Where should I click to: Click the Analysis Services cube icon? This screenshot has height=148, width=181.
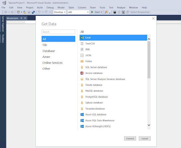click(82, 79)
